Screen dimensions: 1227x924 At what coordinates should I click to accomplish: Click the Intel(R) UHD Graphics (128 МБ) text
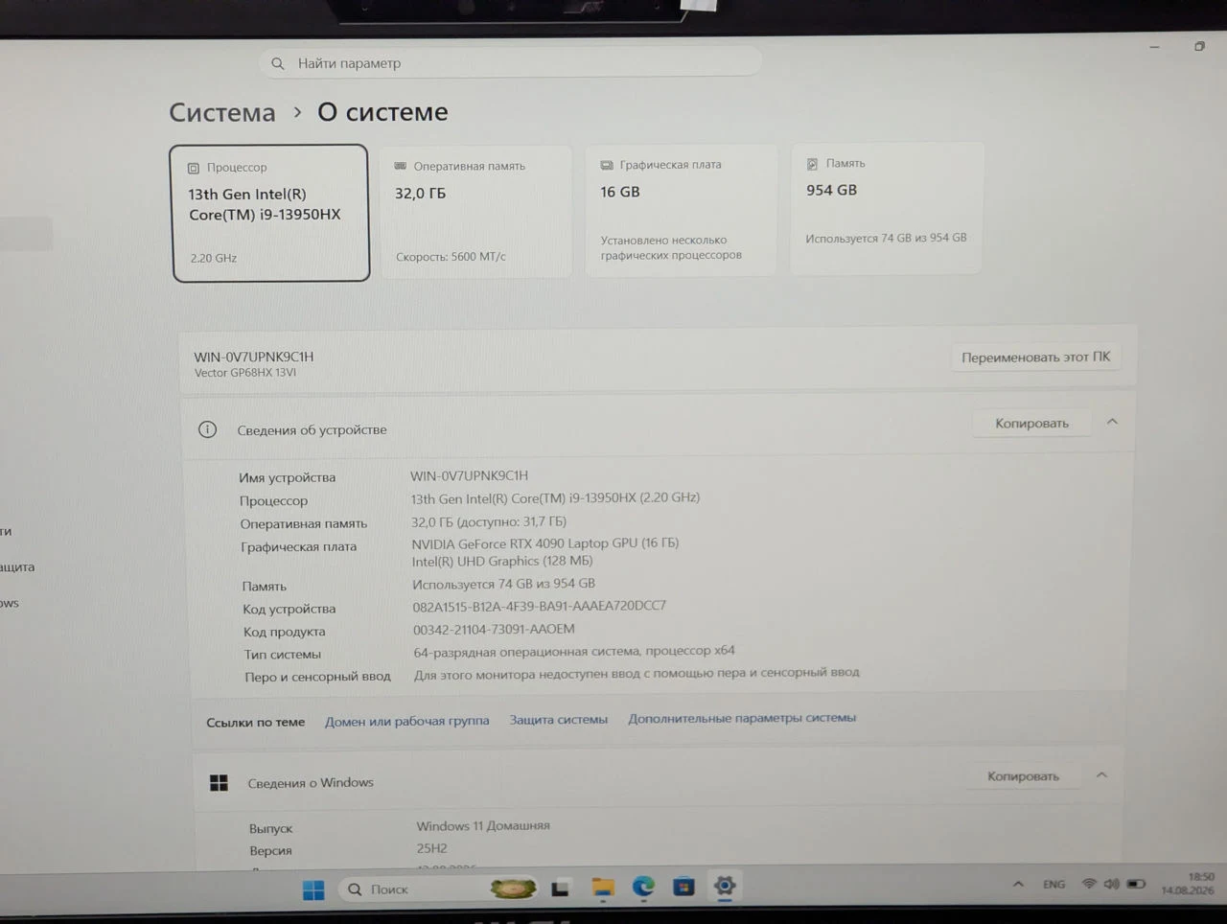click(502, 561)
